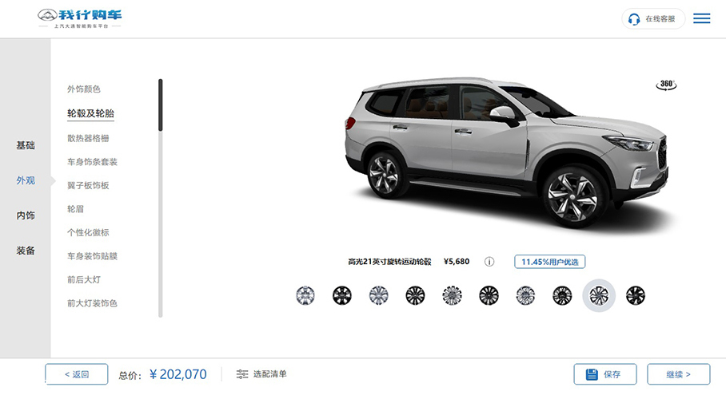Open the hamburger menu icon
726x395 pixels.
click(701, 18)
